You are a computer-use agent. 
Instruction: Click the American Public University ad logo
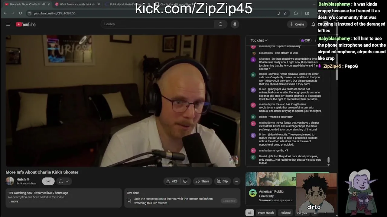point(253,193)
